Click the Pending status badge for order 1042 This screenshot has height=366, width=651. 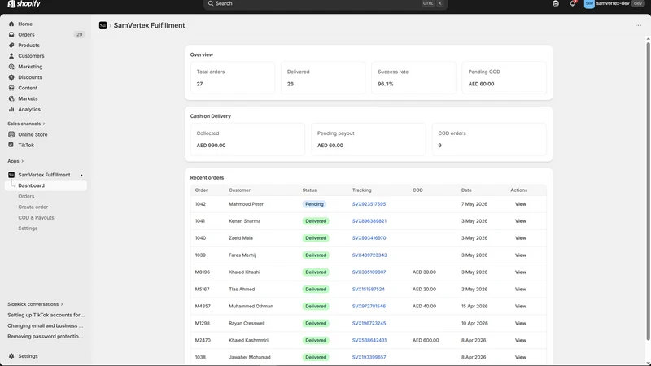(x=314, y=204)
